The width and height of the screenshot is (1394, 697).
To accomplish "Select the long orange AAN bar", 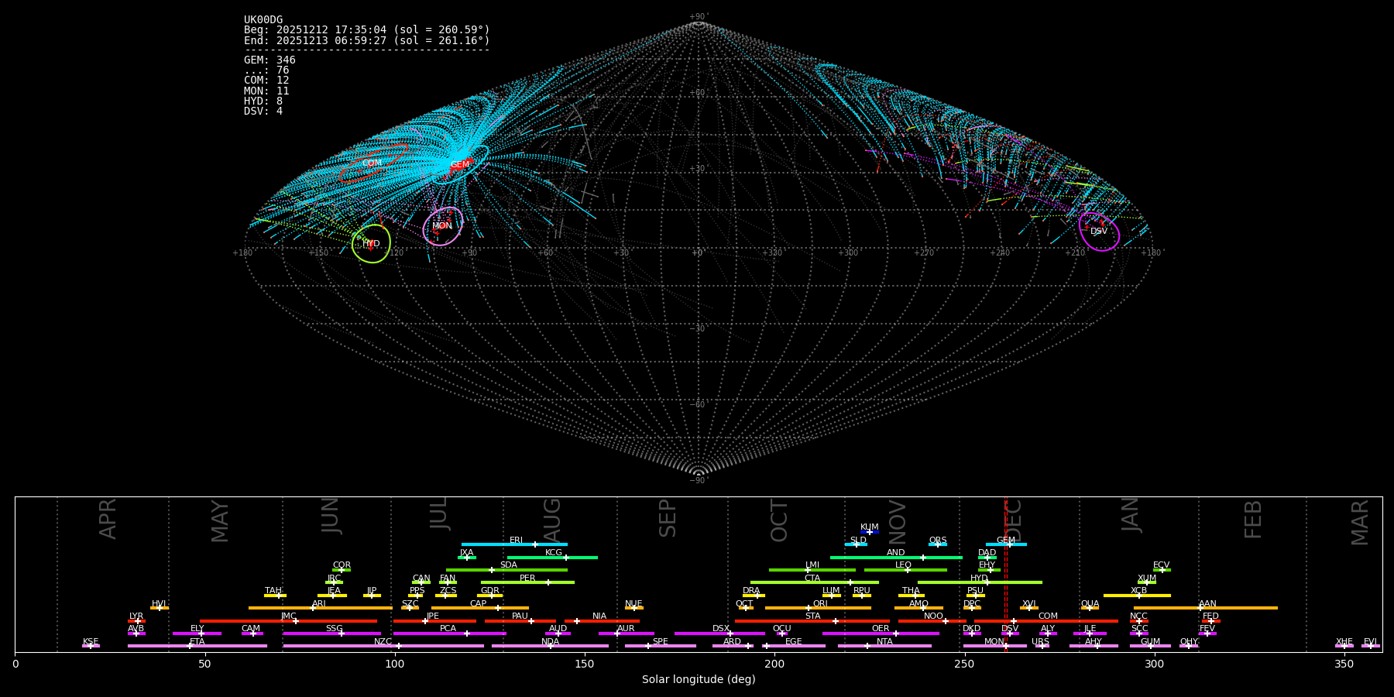I will 1206,608.
